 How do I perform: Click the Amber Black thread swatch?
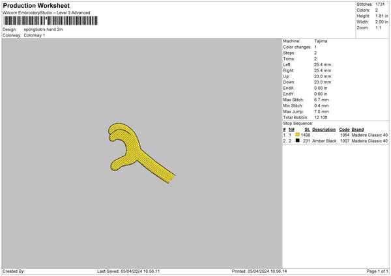pyautogui.click(x=298, y=141)
